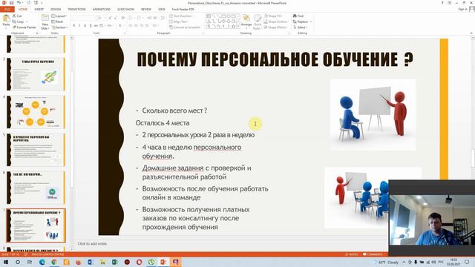475x267 pixels.
Task: Switch to the REVIEW tab
Action: (146, 9)
